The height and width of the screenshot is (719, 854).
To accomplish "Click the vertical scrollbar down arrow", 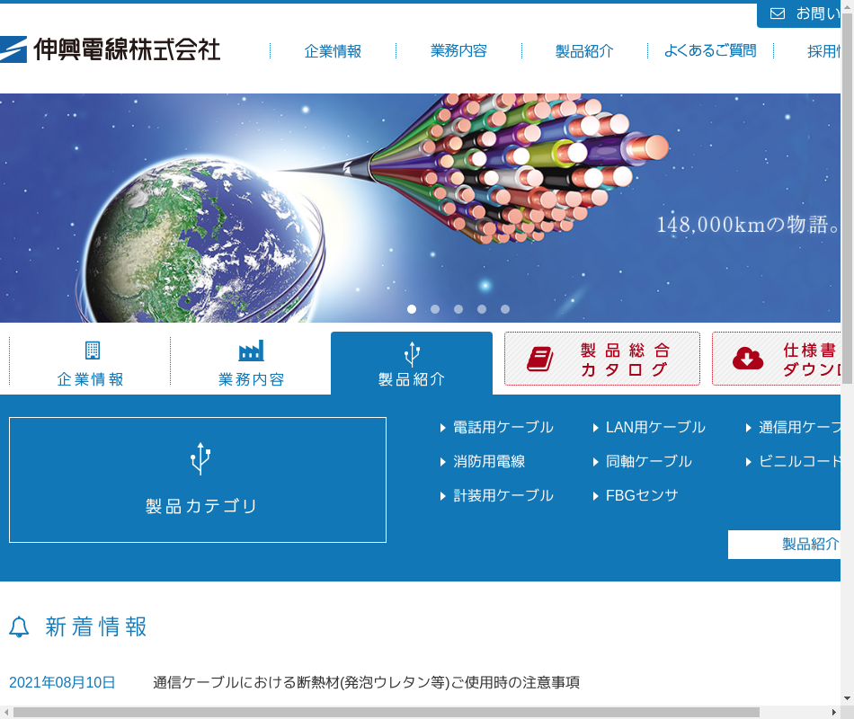I will (x=847, y=697).
